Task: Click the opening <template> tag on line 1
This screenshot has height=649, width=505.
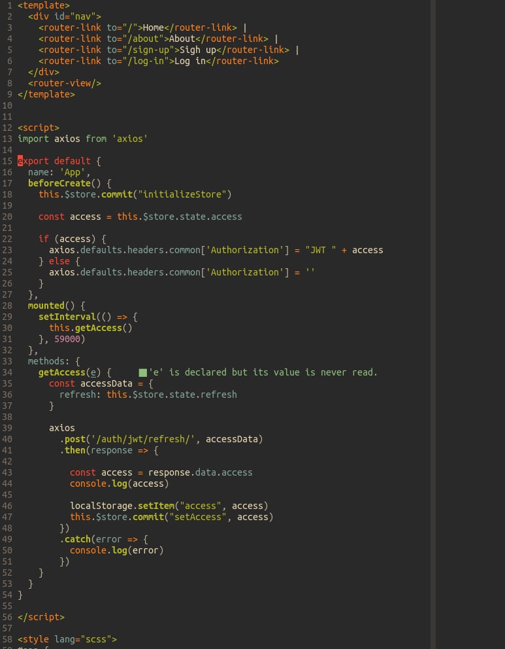Action: click(x=44, y=5)
